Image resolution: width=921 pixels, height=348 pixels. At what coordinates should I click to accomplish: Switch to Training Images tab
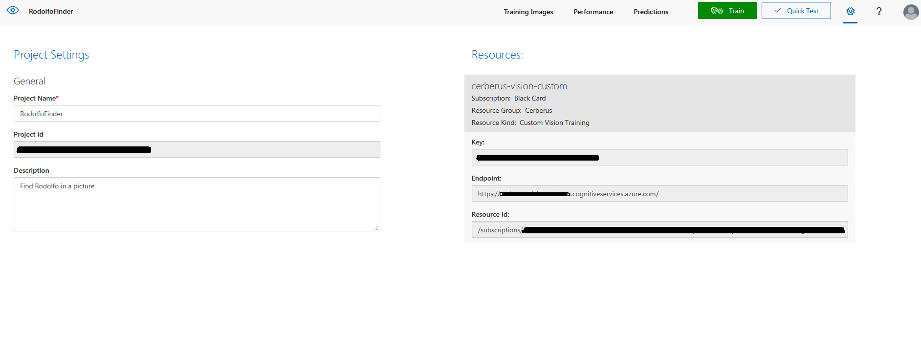(528, 12)
